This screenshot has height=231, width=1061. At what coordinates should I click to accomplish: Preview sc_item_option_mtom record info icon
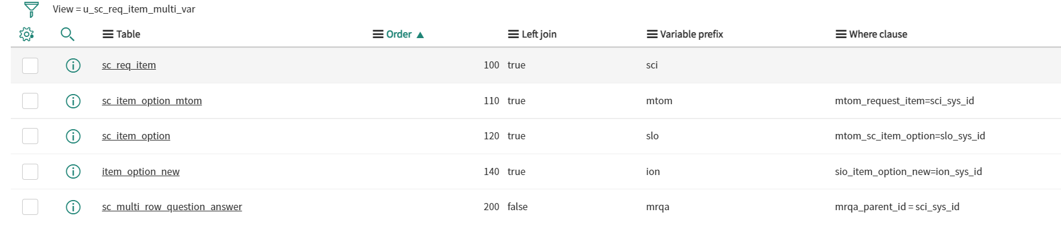point(73,101)
